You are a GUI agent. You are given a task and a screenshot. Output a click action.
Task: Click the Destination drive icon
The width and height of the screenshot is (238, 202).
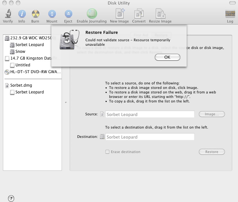point(102,137)
